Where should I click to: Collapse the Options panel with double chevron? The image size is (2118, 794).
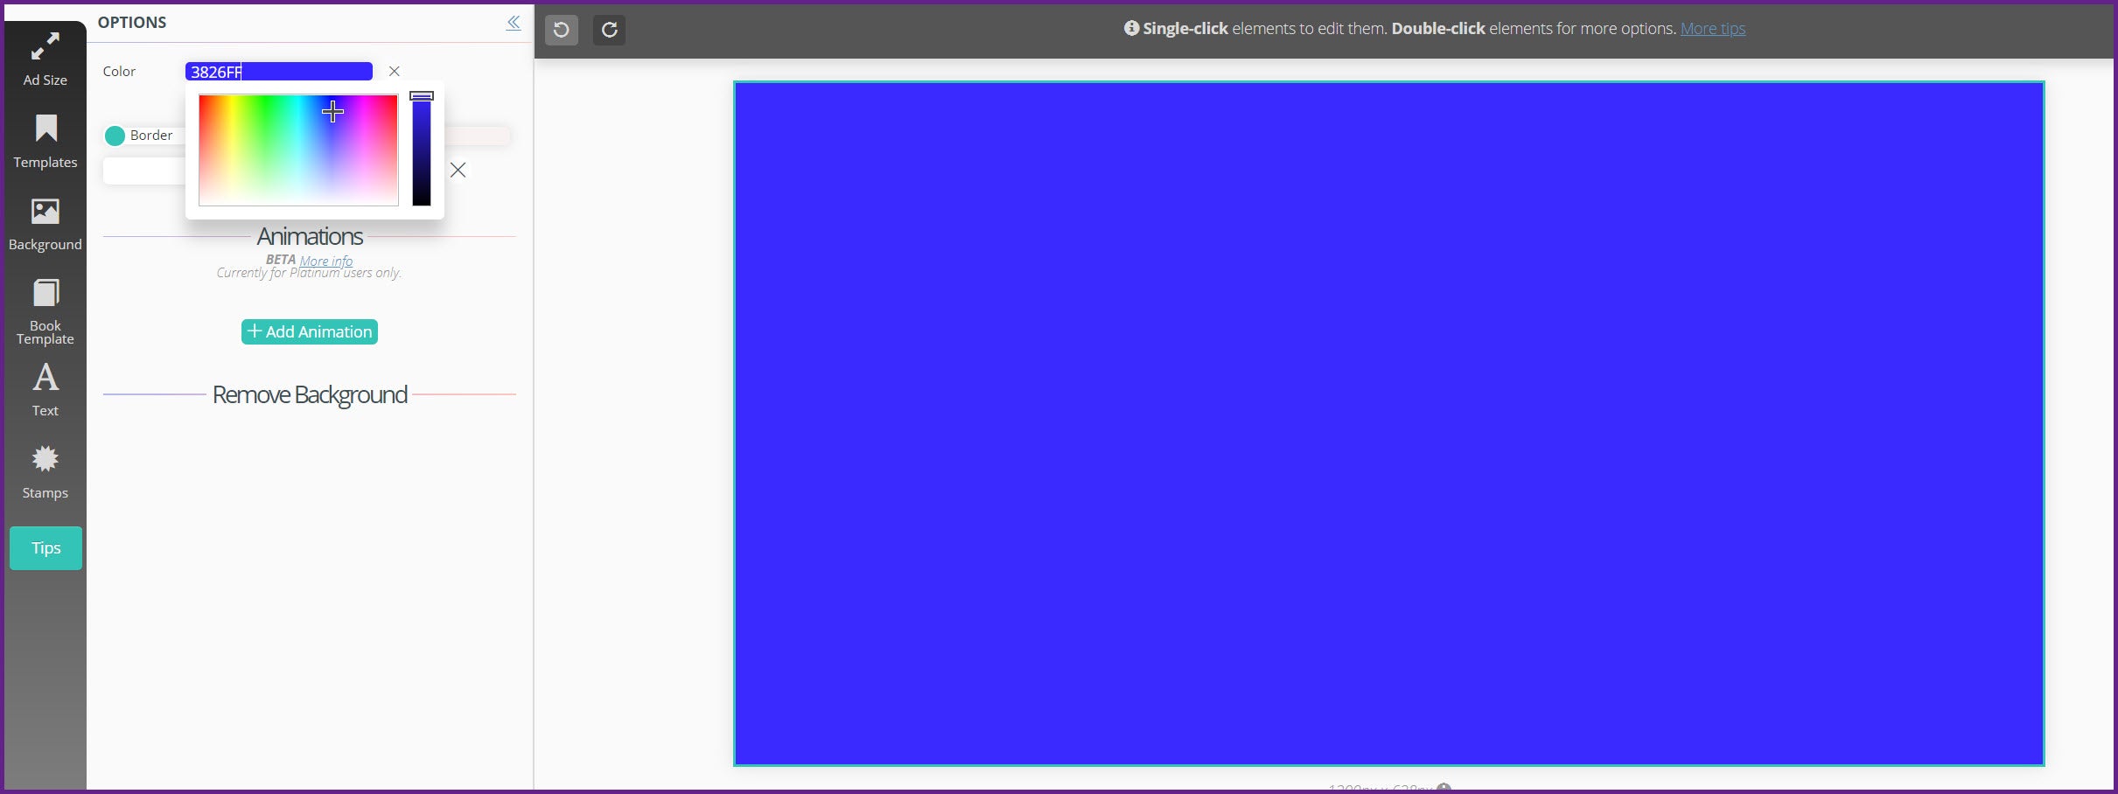514,23
